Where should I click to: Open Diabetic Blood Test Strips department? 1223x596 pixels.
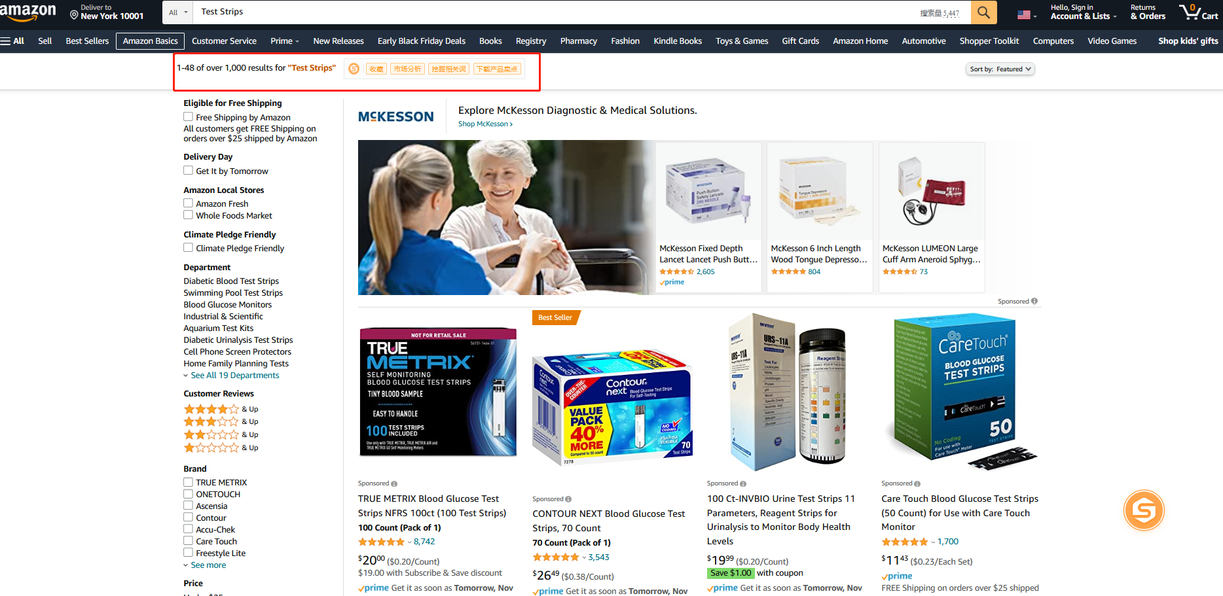[x=231, y=281]
